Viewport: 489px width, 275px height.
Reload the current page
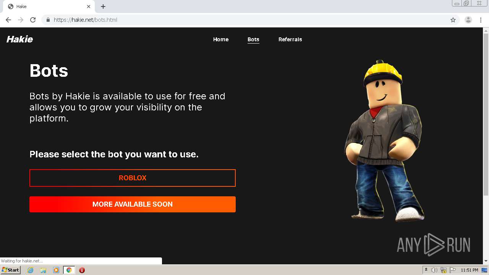click(x=33, y=20)
